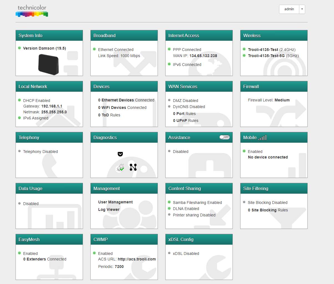Click the ACS URL in the CWMP card

136,259
